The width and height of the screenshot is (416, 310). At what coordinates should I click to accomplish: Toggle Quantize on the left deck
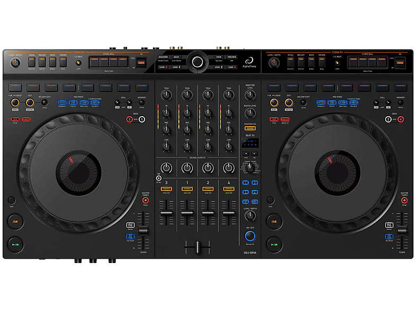pos(26,119)
